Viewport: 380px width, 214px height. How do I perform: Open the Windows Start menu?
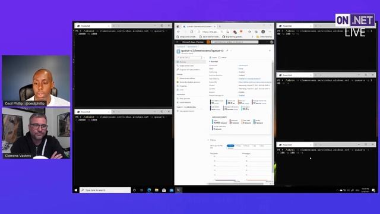click(76, 190)
